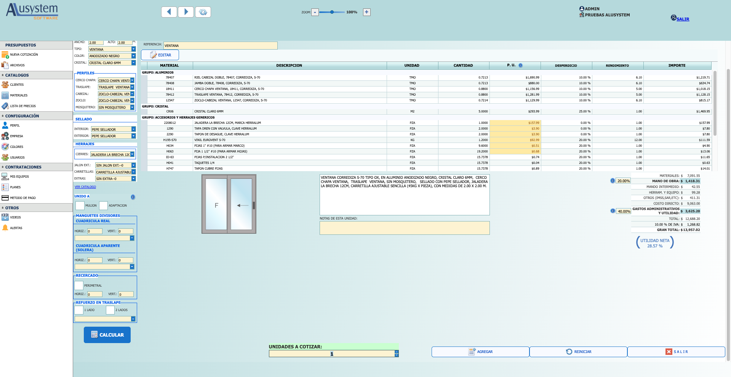Click the Ver Catalogo link
Screen dimensions: 731x377
click(85, 187)
